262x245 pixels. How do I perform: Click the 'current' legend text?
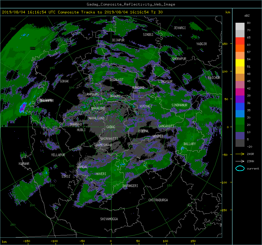[253, 169]
